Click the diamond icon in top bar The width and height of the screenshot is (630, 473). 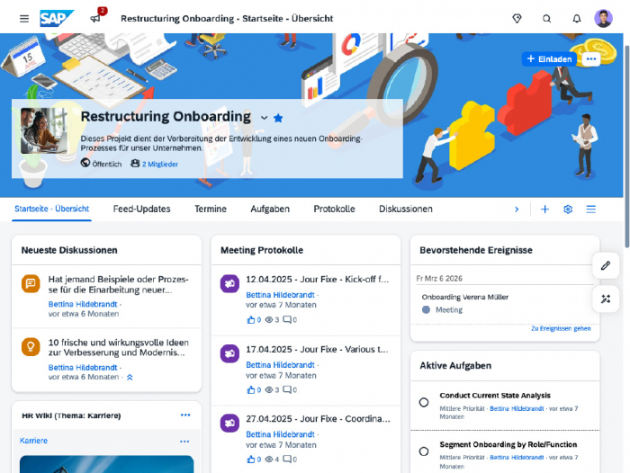pos(517,18)
